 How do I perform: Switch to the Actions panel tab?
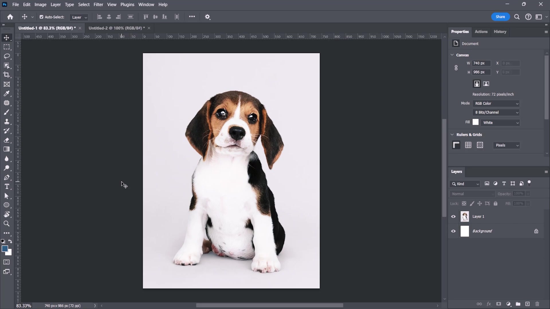(481, 32)
